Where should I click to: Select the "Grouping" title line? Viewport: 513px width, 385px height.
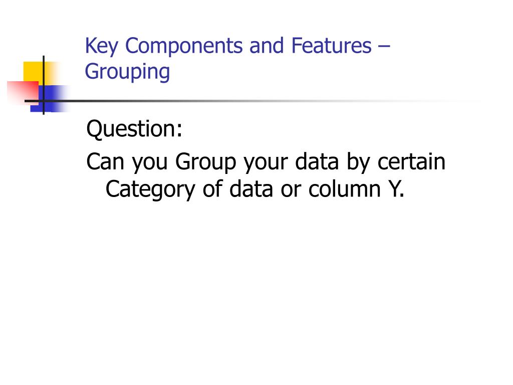click(128, 72)
